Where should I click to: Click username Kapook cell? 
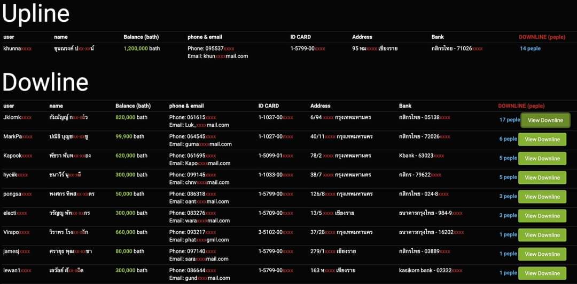click(18, 156)
